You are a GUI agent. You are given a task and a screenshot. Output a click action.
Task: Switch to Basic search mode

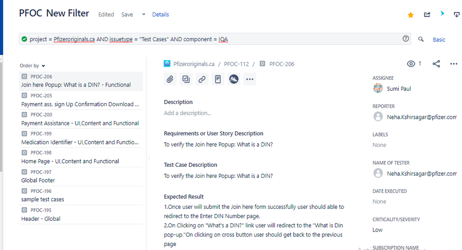pos(439,39)
